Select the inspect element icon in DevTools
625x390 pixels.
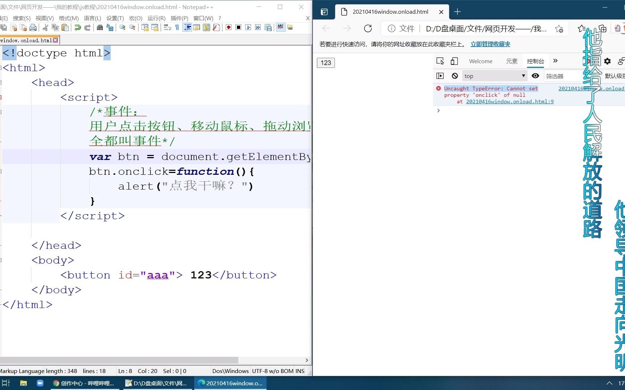pyautogui.click(x=440, y=61)
